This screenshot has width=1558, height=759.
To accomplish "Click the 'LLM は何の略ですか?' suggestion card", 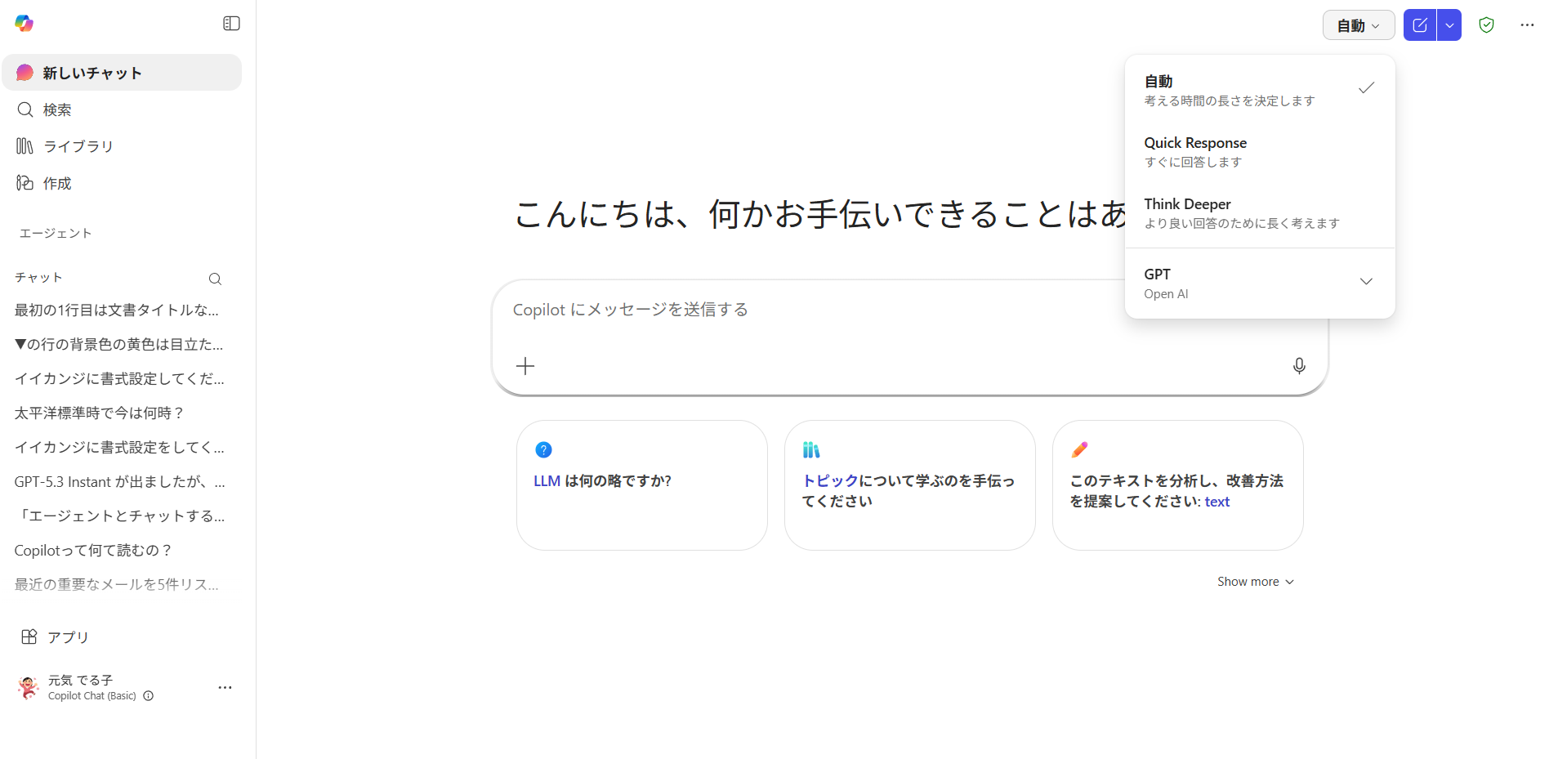I will (641, 484).
